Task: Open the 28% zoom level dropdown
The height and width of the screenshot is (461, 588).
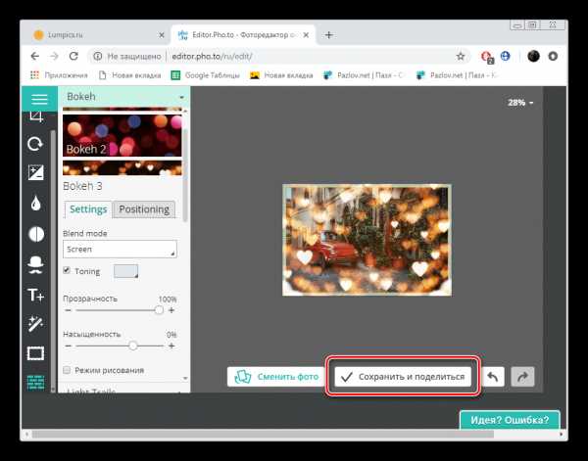Action: point(520,103)
